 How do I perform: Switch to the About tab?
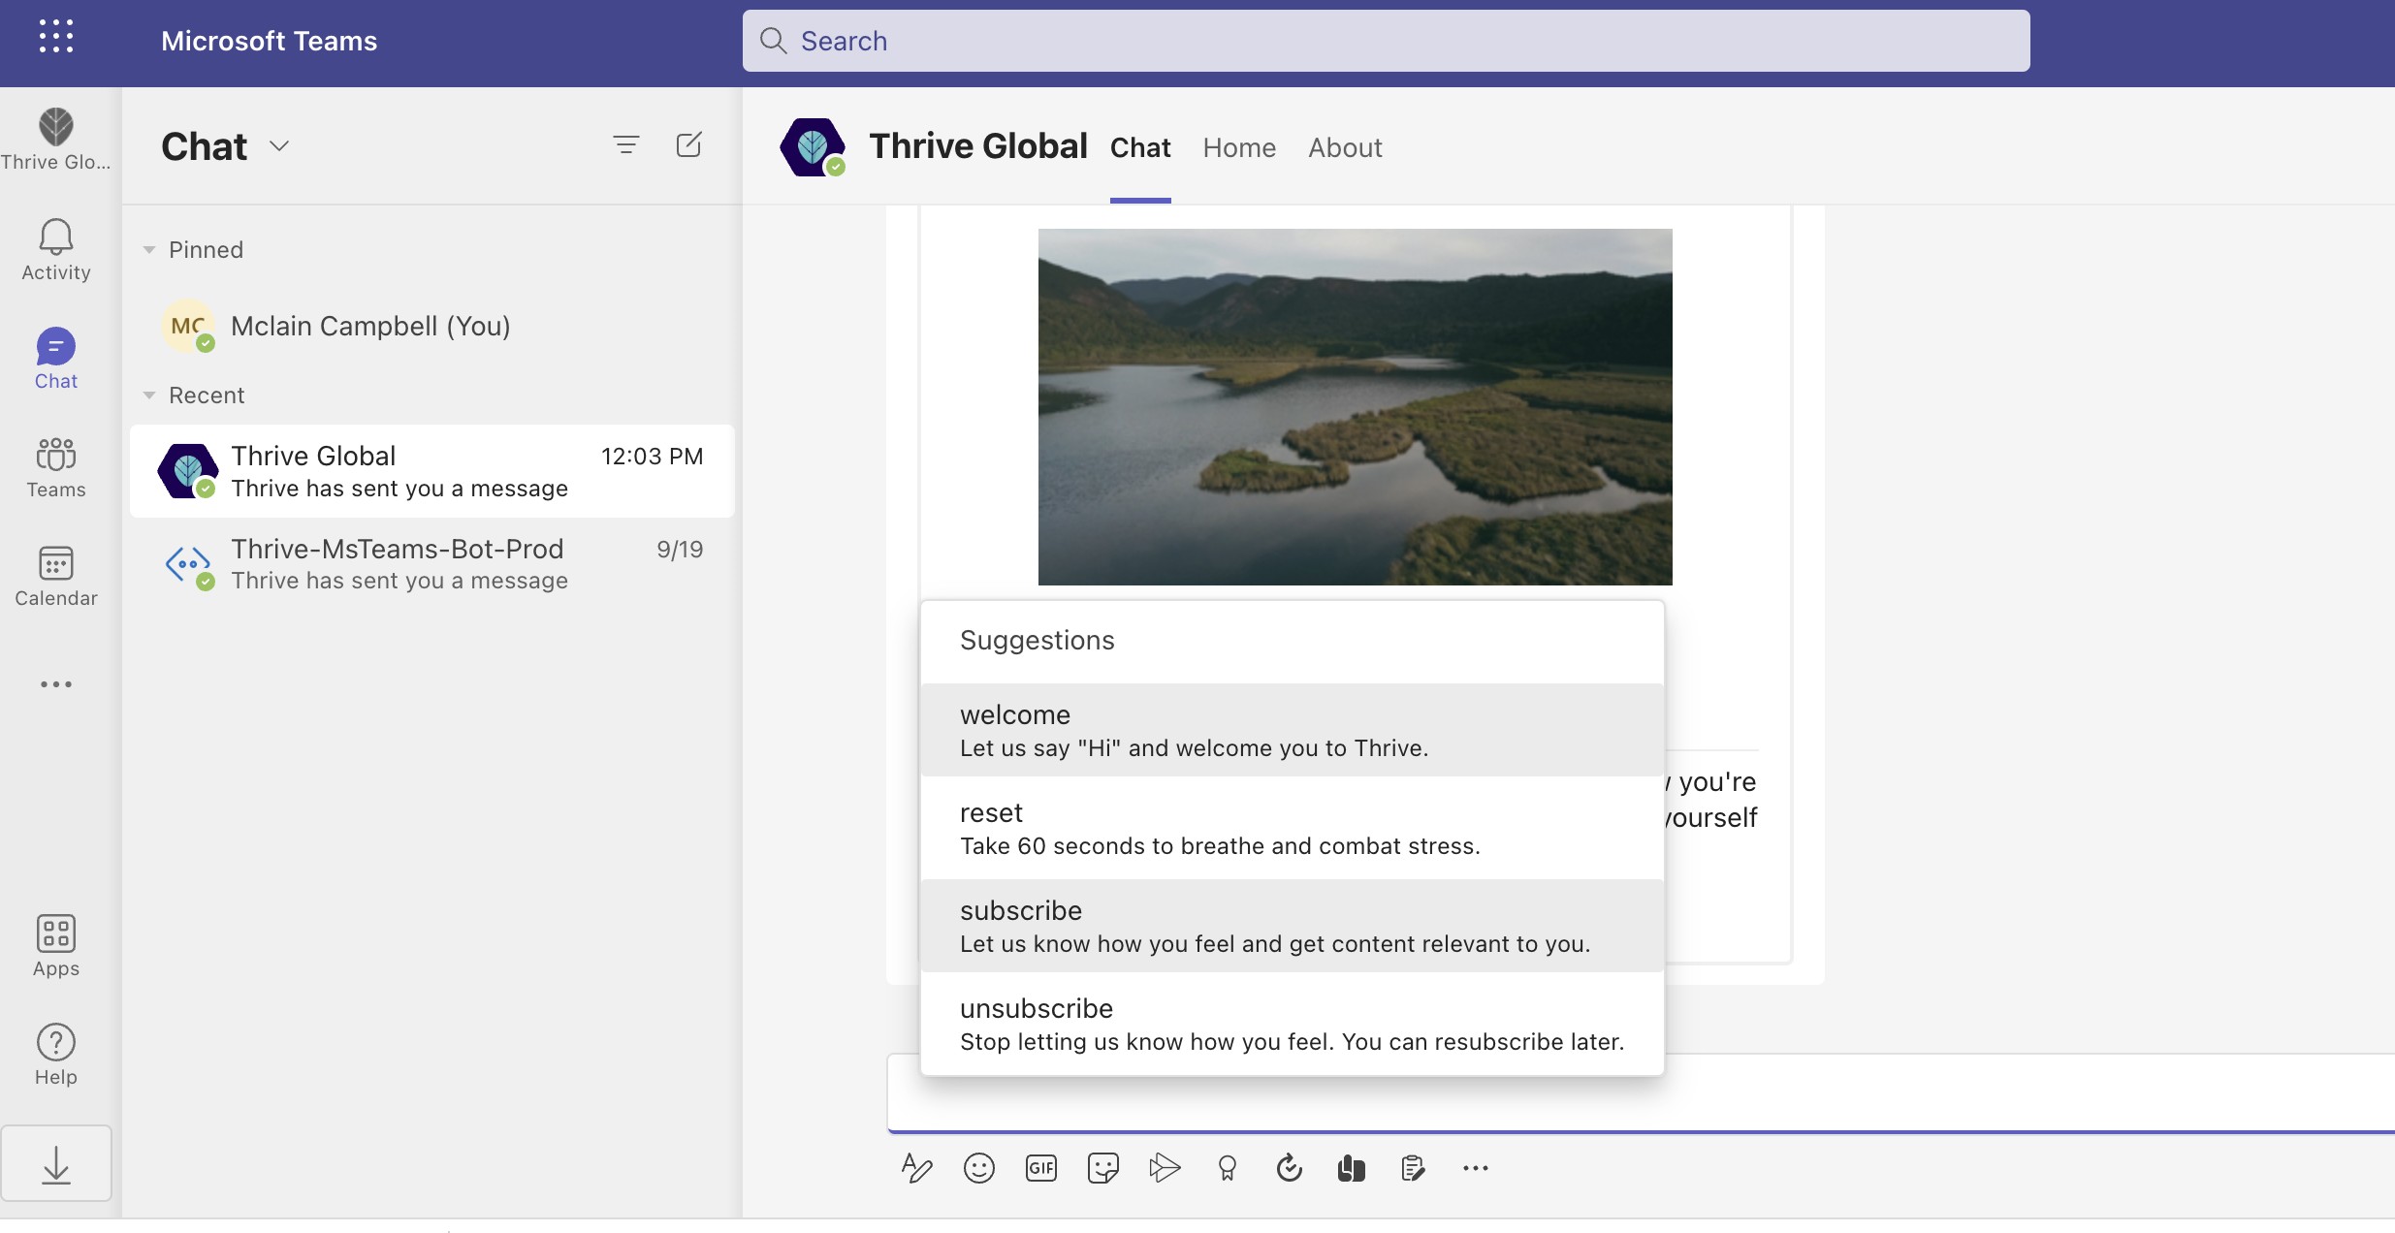click(x=1345, y=147)
